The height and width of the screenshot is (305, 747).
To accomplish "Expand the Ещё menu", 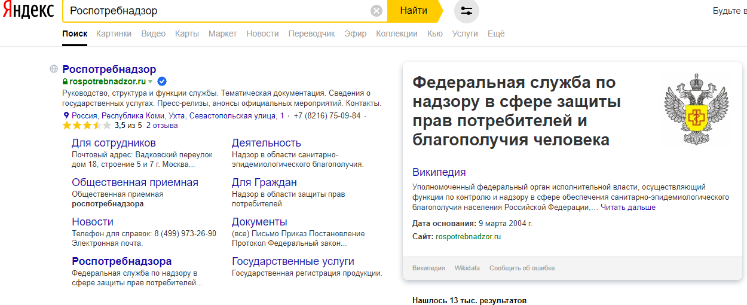I will click(x=496, y=34).
